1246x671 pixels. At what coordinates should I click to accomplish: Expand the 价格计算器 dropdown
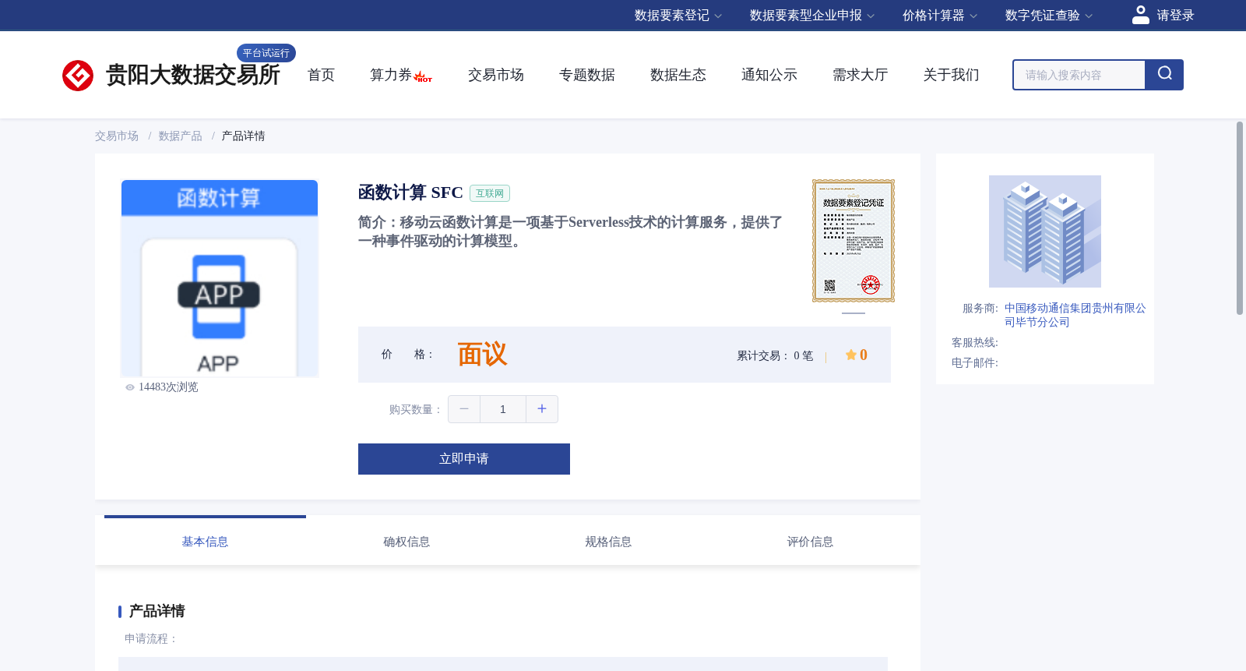pos(940,16)
